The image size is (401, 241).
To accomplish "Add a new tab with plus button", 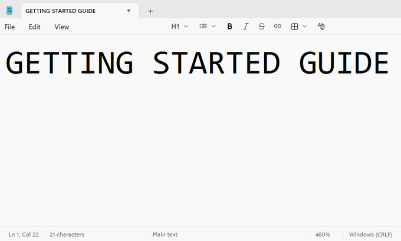I will [150, 11].
